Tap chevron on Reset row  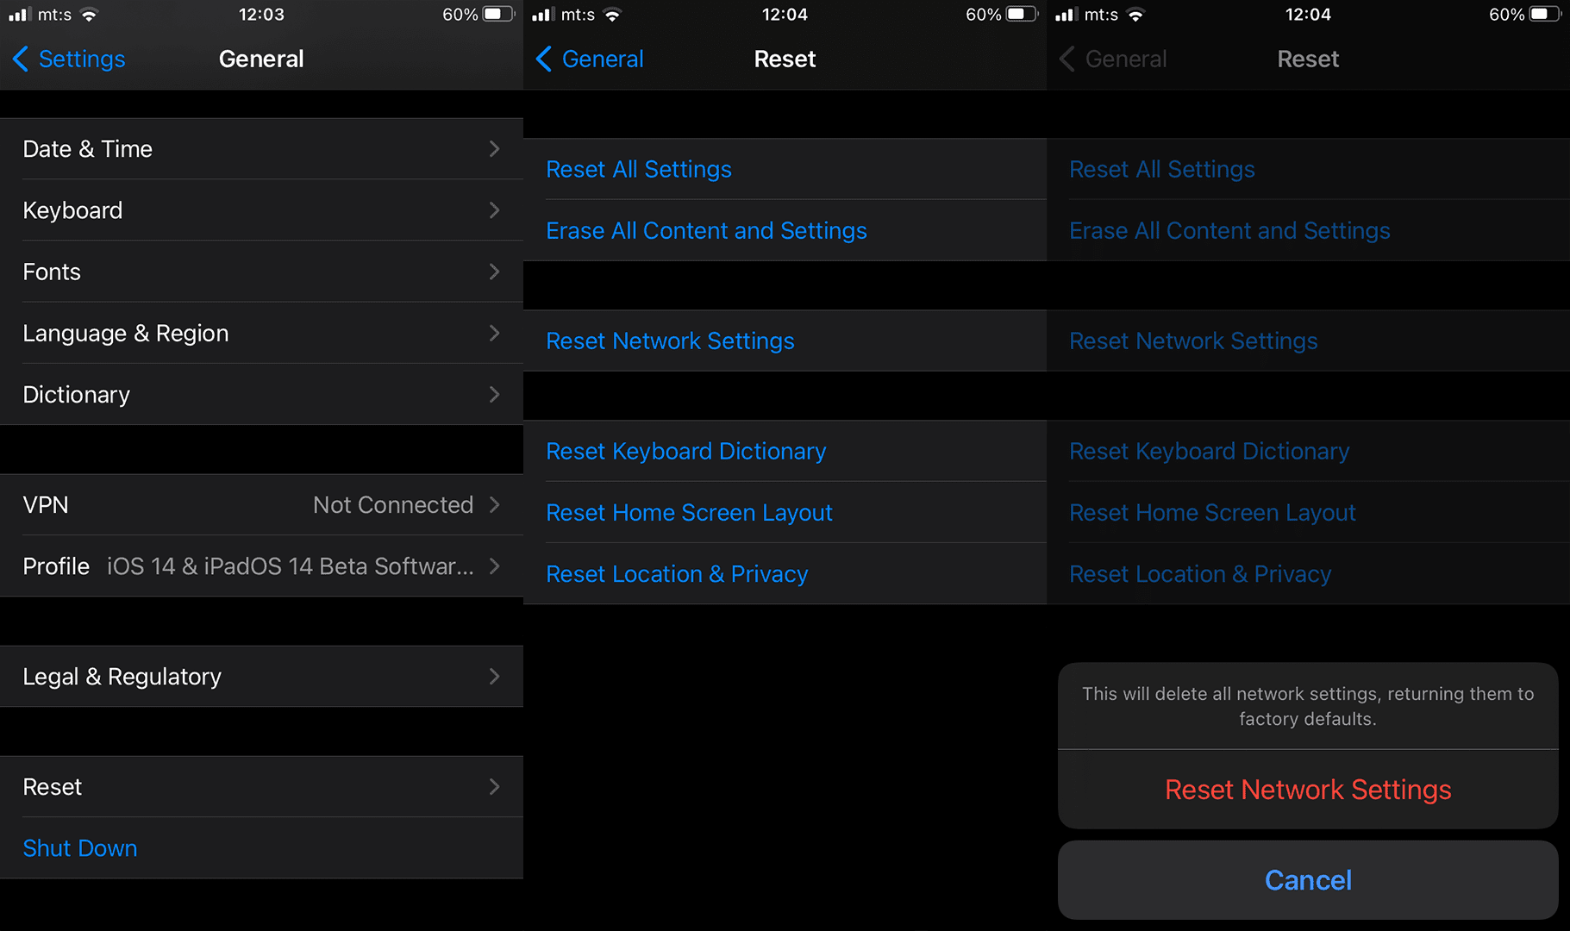pos(494,786)
